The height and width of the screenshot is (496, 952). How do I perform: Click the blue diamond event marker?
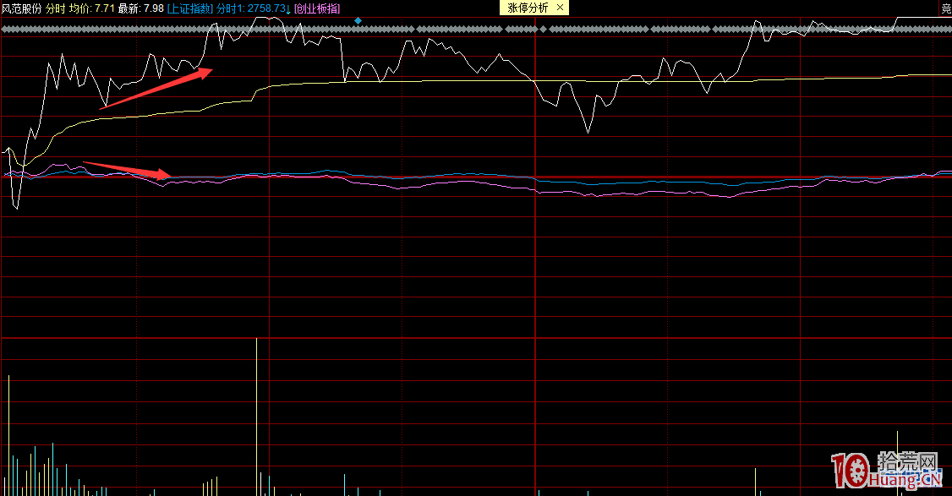(x=358, y=20)
